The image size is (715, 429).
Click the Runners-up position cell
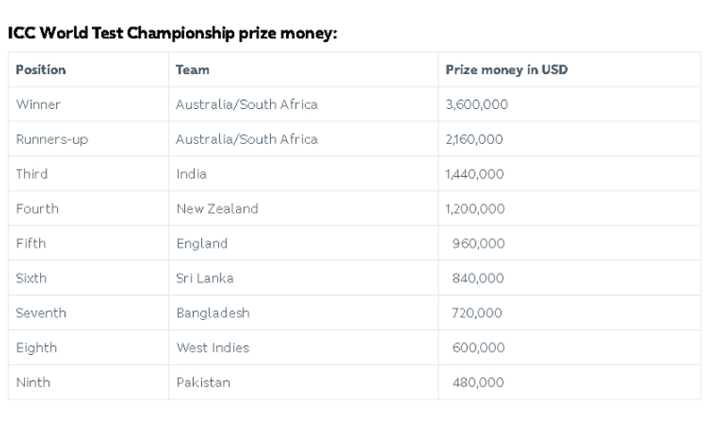(52, 139)
